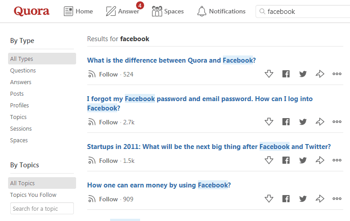The height and width of the screenshot is (221, 350).
Task: Open the Answer tab with badge
Action: [123, 11]
